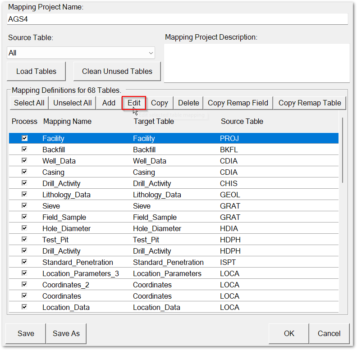Select the Field_Sample mapping name
The height and width of the screenshot is (350, 357).
click(x=64, y=217)
